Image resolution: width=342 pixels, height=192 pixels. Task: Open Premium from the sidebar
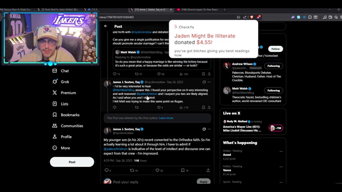(64, 93)
